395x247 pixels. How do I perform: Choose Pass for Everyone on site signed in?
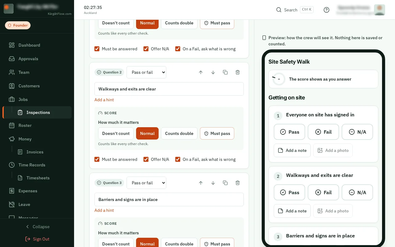click(x=289, y=132)
